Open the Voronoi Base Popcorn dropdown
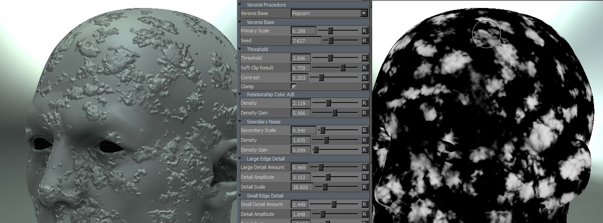Screen dimensions: 603x223 [x=364, y=14]
